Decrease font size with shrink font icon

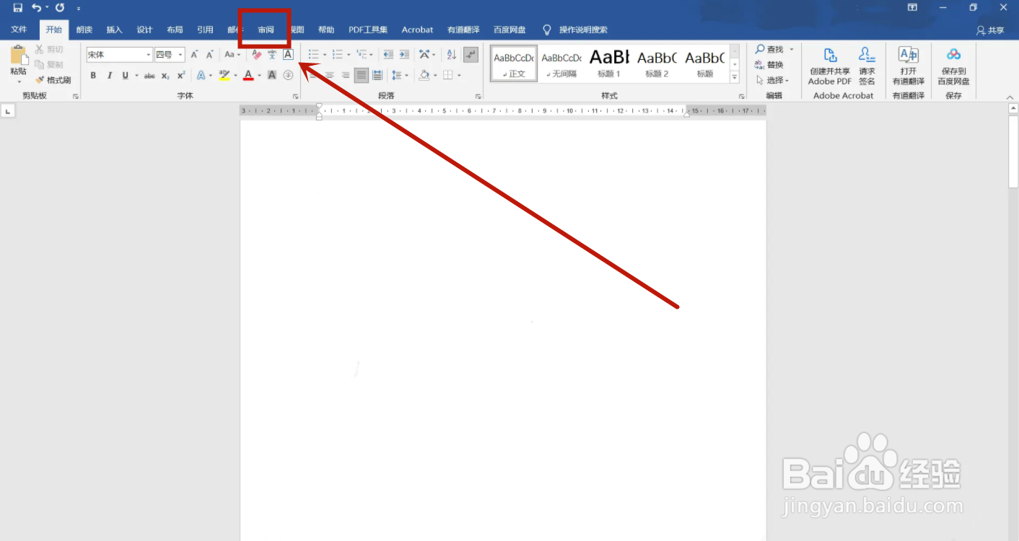tap(210, 55)
